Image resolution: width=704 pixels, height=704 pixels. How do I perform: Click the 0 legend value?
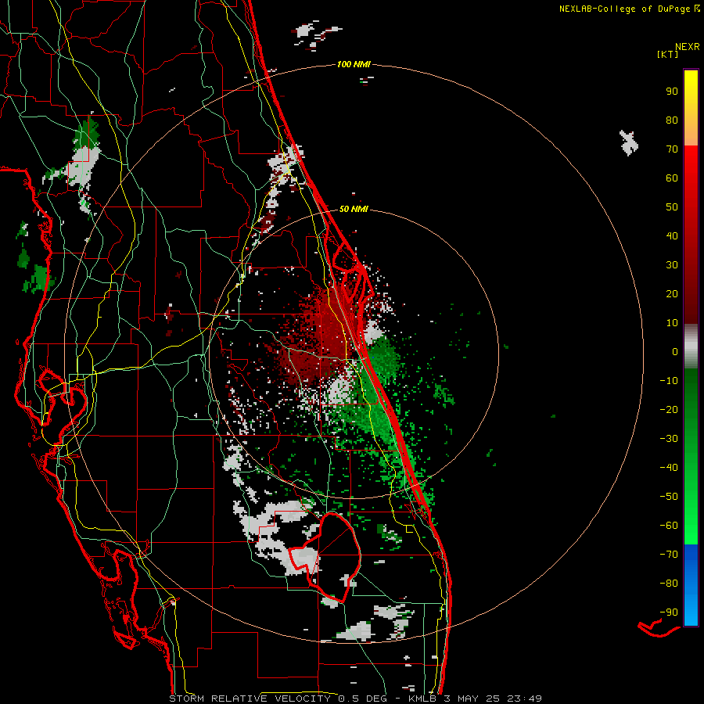coord(675,352)
